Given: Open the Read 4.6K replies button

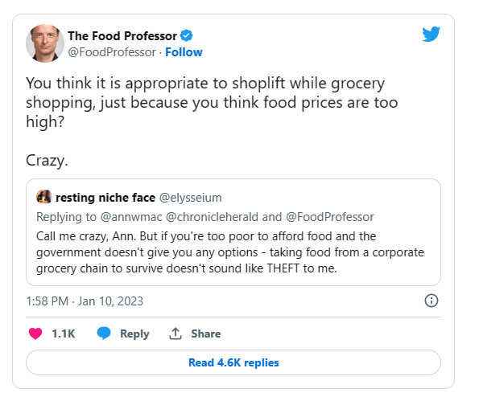Looking at the screenshot, I should (x=233, y=362).
